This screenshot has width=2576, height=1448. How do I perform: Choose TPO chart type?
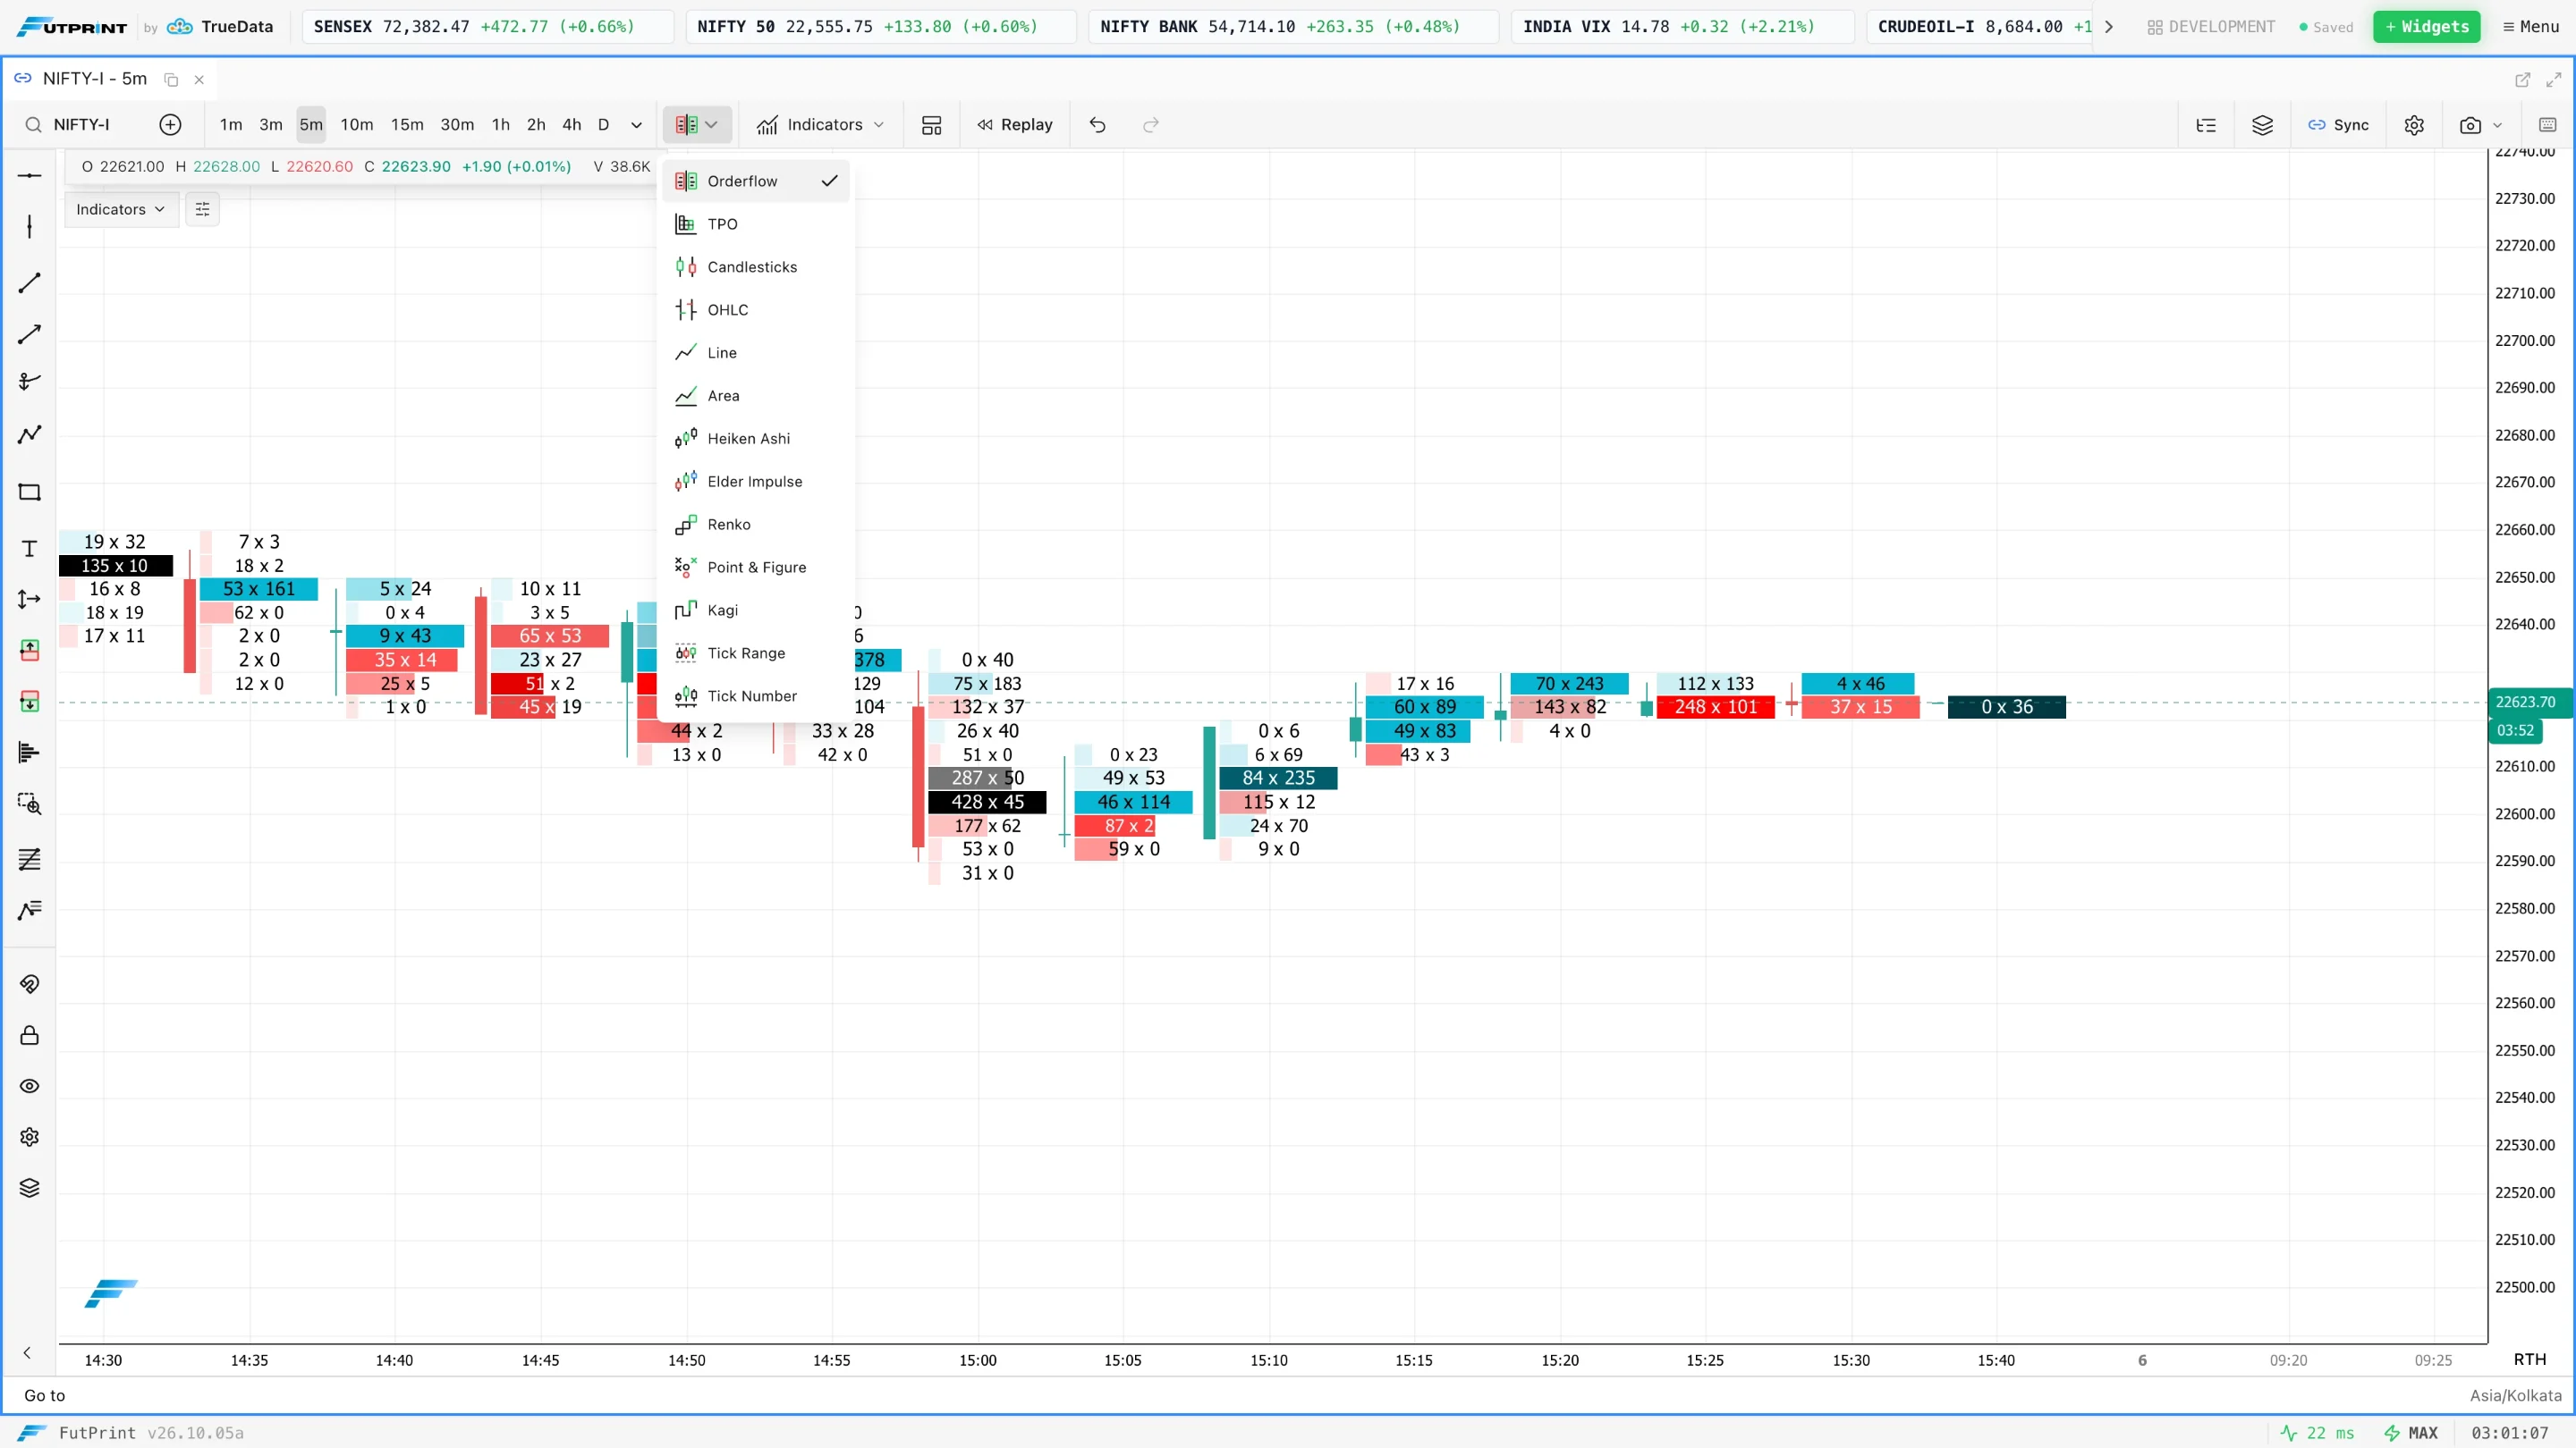coord(756,223)
